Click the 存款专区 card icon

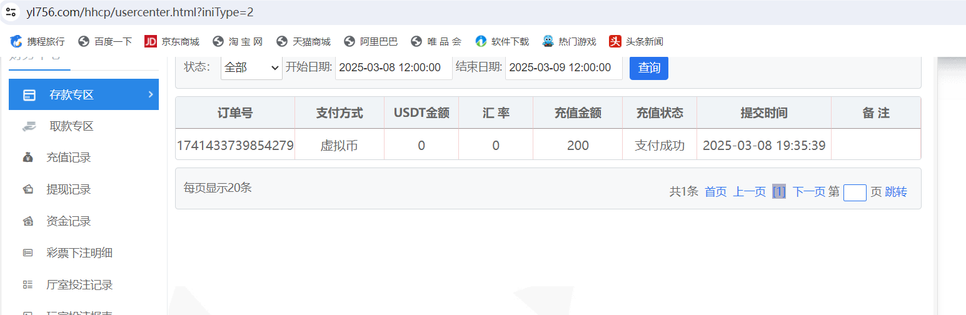tap(29, 95)
